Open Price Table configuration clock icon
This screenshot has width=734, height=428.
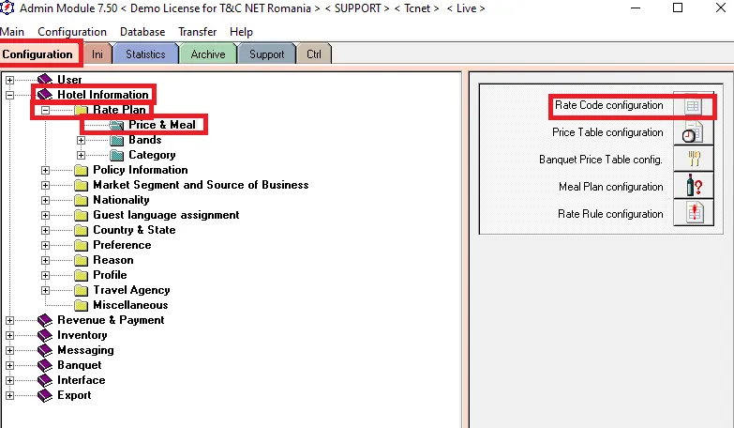(x=694, y=132)
